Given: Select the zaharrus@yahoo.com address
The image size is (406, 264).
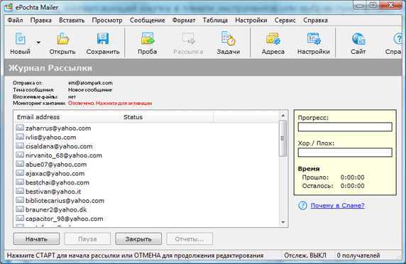Looking at the screenshot, I should [x=58, y=128].
